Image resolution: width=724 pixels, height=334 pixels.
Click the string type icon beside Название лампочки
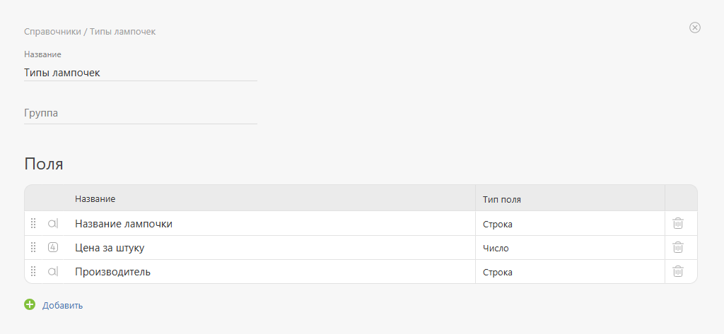53,224
